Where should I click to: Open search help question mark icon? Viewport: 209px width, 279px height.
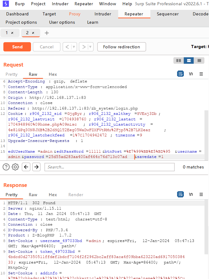[6, 167]
